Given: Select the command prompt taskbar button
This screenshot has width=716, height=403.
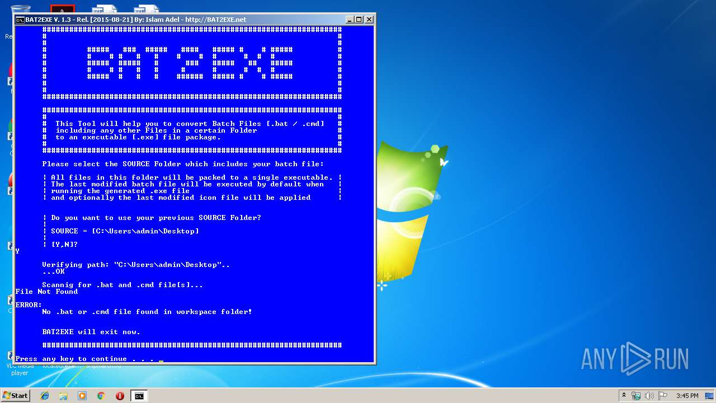Looking at the screenshot, I should coord(139,396).
